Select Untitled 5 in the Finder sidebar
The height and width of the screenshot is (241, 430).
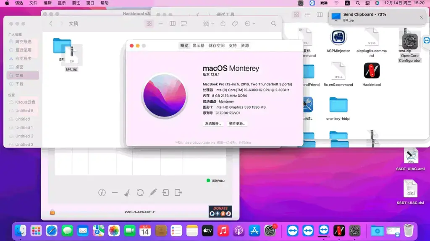[23, 111]
